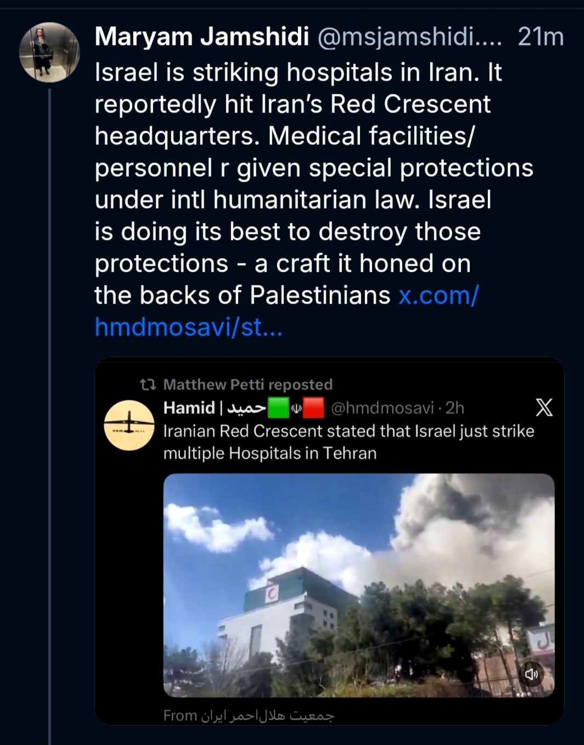Click the Hamid display name
This screenshot has height=745, width=584.
(x=189, y=408)
